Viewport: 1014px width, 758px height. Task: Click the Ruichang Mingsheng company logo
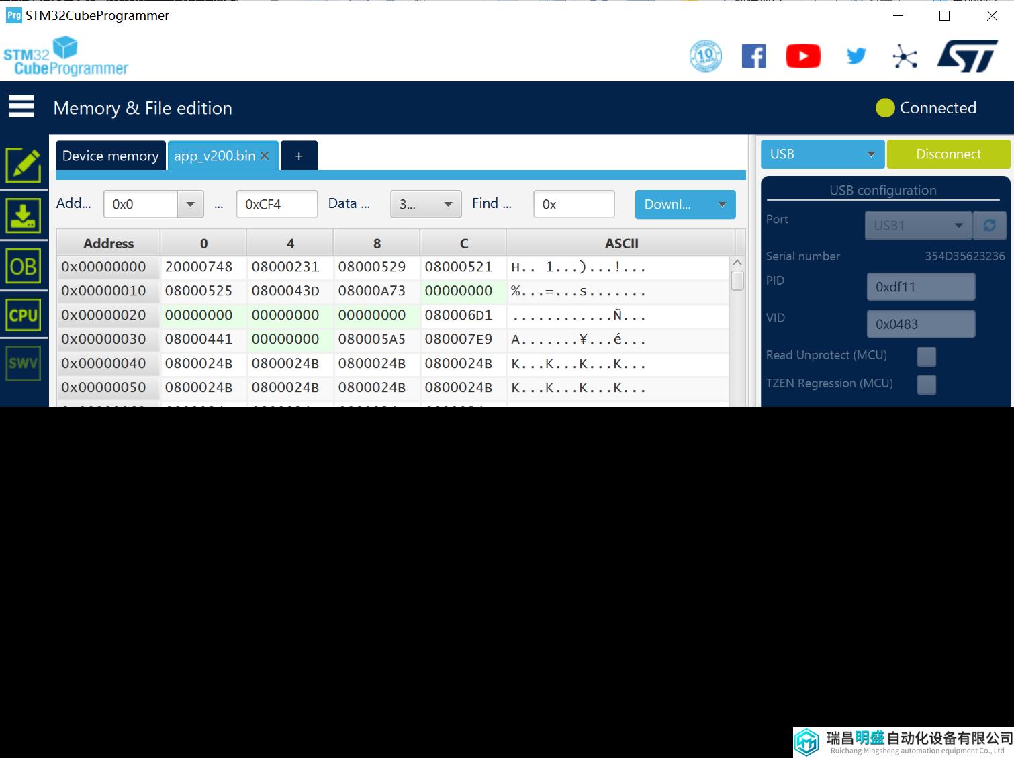click(x=903, y=743)
